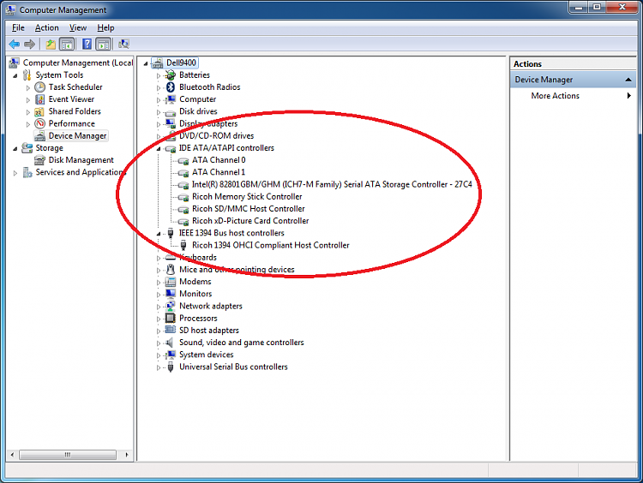Click Scan for hardware changes toolbar icon
Screen dimensions: 643x483
[123, 44]
